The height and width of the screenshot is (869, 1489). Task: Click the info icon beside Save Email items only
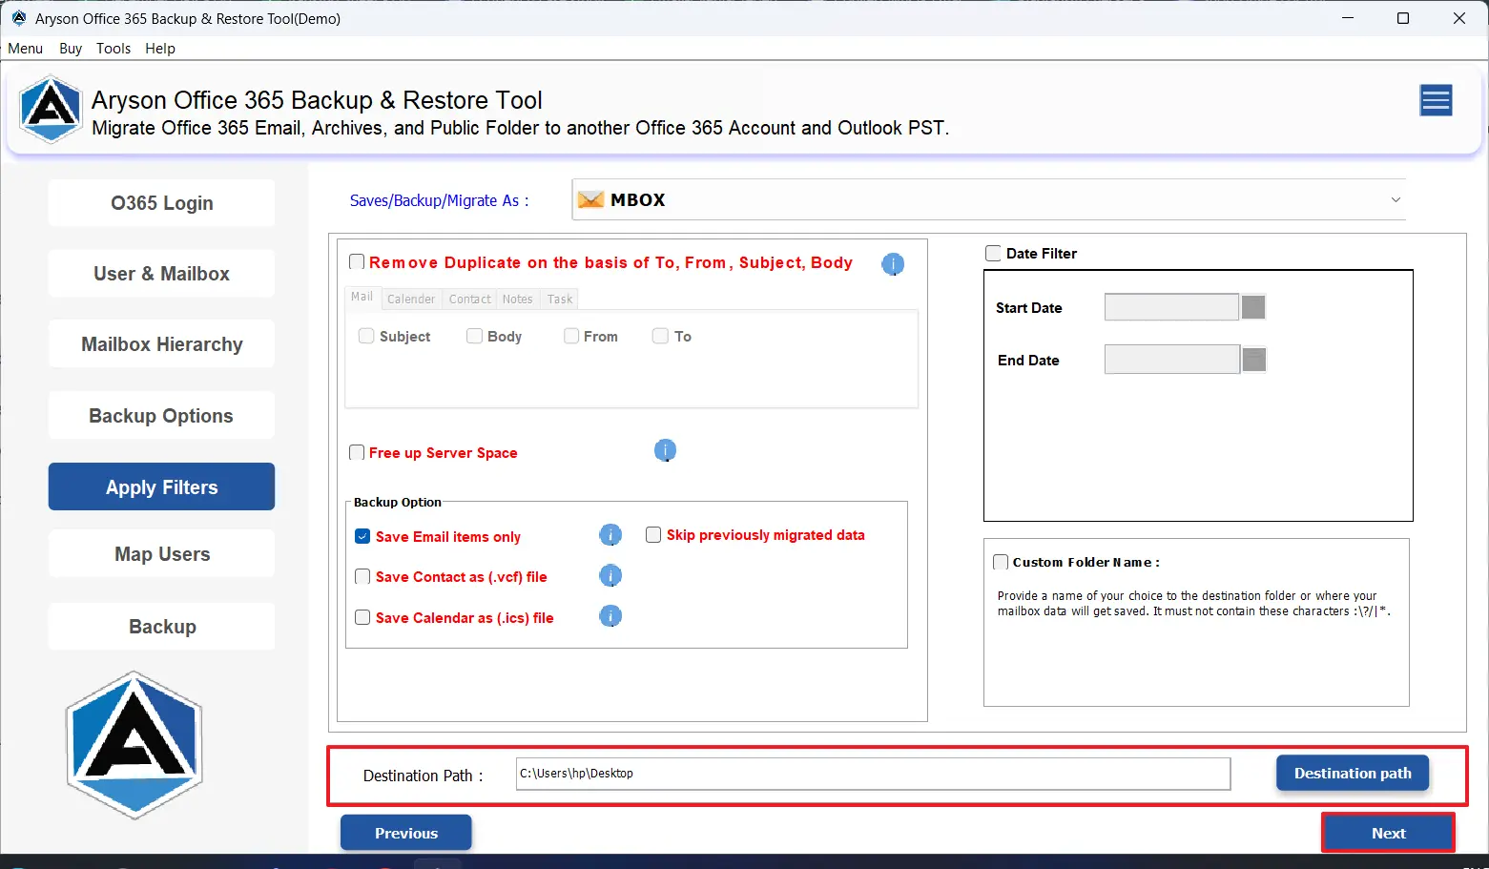tap(610, 535)
